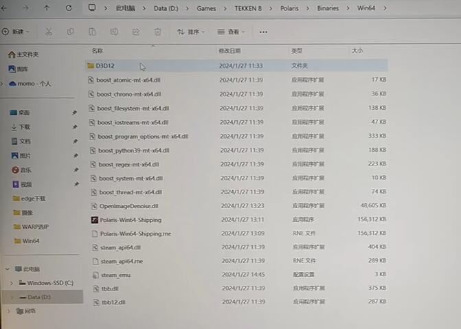
Task: Refresh the current folder view
Action: click(69, 8)
